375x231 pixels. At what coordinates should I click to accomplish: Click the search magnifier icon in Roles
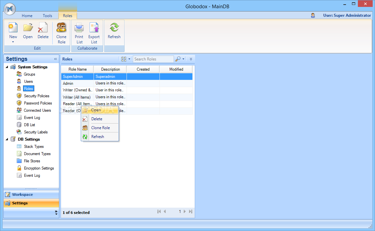click(x=178, y=59)
